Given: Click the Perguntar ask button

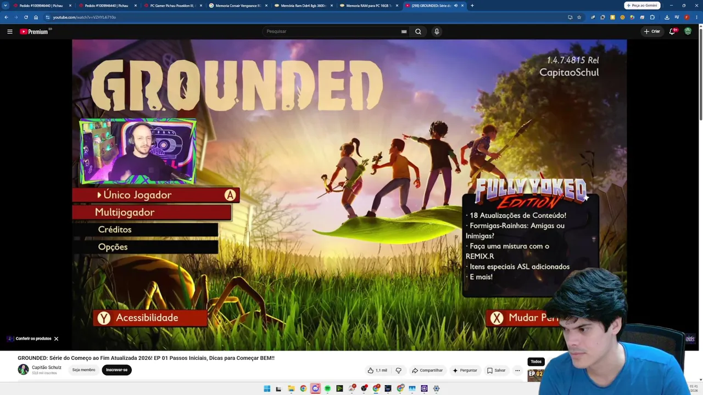Looking at the screenshot, I should tap(465, 370).
